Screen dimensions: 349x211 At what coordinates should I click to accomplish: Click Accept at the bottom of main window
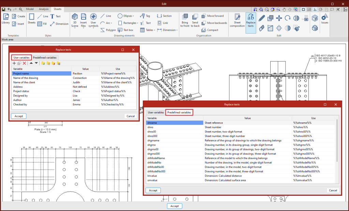tap(174, 206)
